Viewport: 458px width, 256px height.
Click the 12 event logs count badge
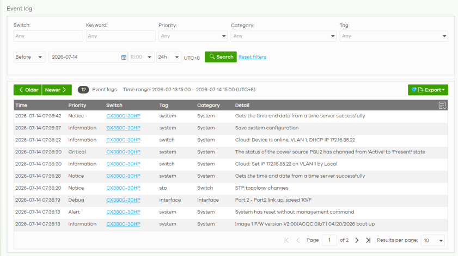(83, 90)
